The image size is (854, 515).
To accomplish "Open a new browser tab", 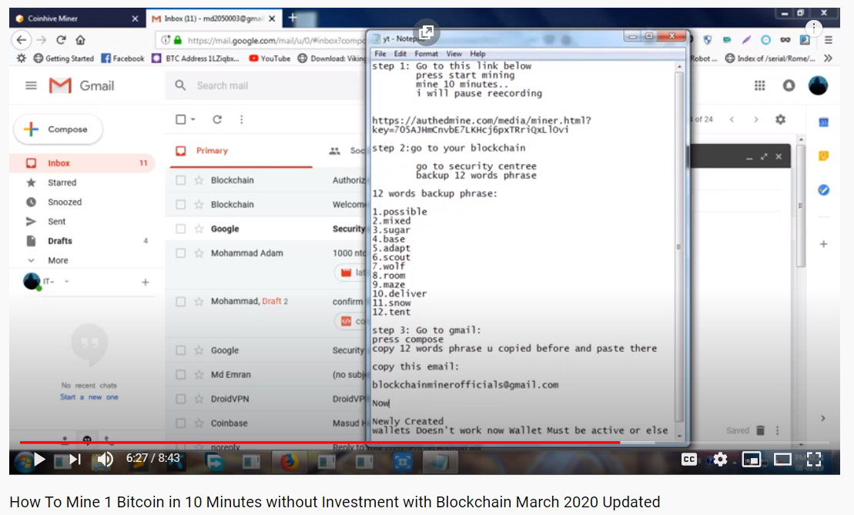I will pyautogui.click(x=293, y=18).
